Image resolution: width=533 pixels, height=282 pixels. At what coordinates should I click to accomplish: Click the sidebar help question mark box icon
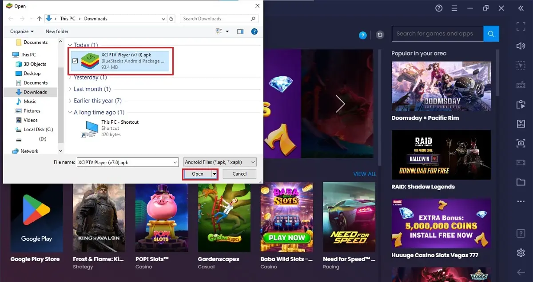pos(521,233)
